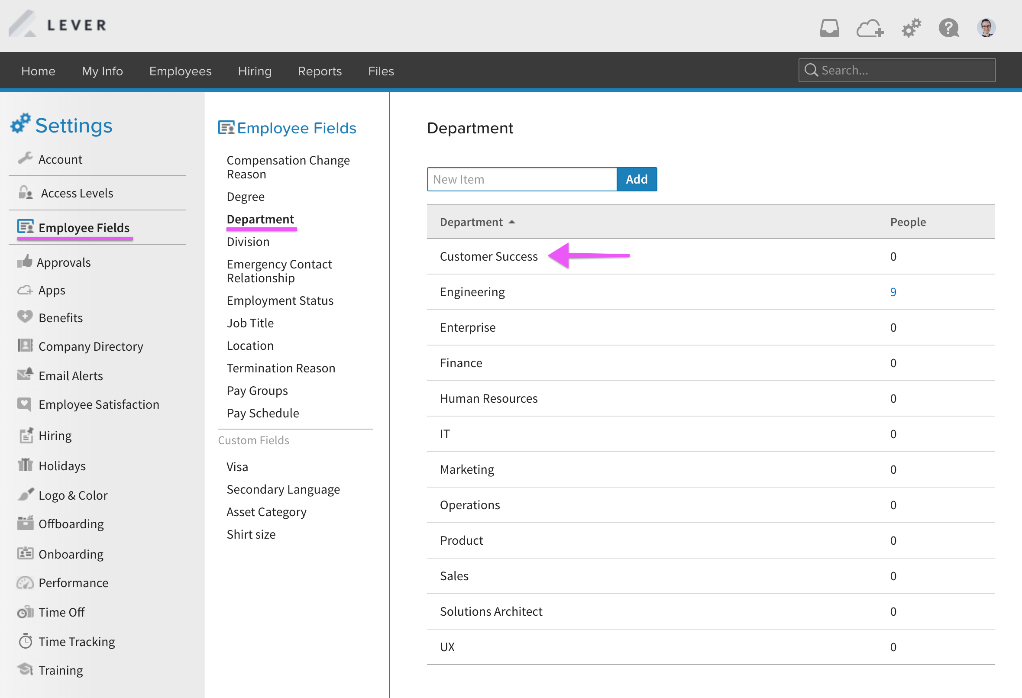Sort the table by People column
This screenshot has width=1022, height=698.
click(908, 222)
